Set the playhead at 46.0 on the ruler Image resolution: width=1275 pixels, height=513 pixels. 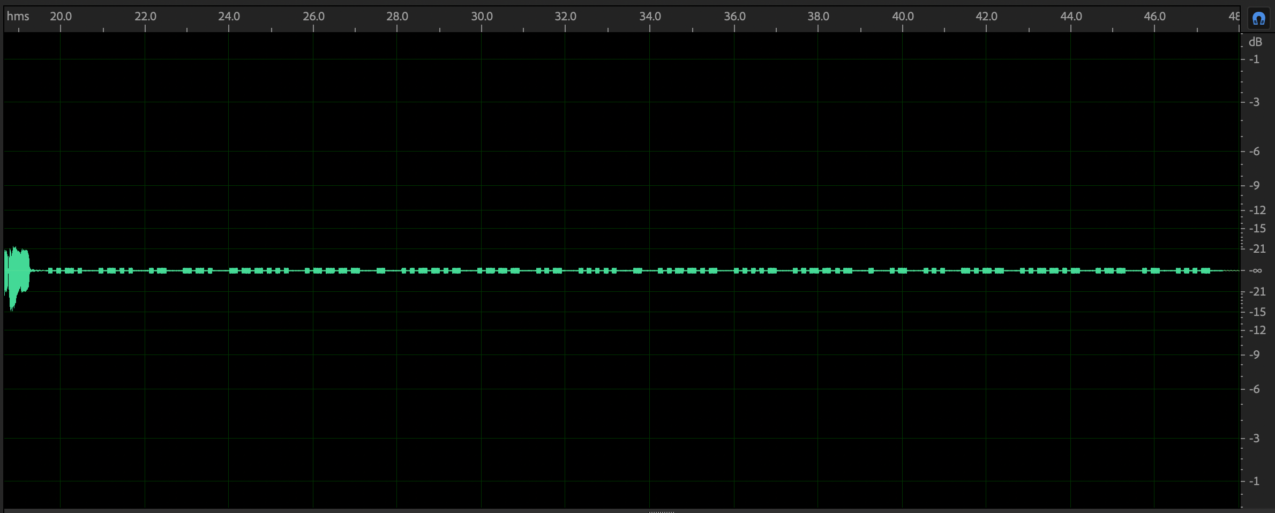(x=1154, y=17)
